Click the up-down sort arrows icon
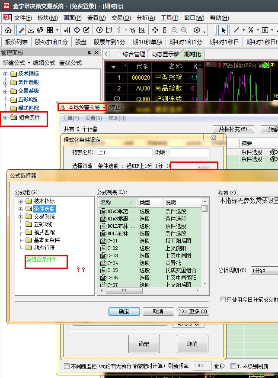This screenshot has width=278, height=378. pos(142,30)
